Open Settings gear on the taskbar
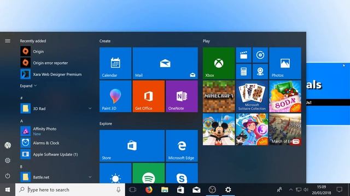The image size is (350, 196). pyautogui.click(x=228, y=190)
